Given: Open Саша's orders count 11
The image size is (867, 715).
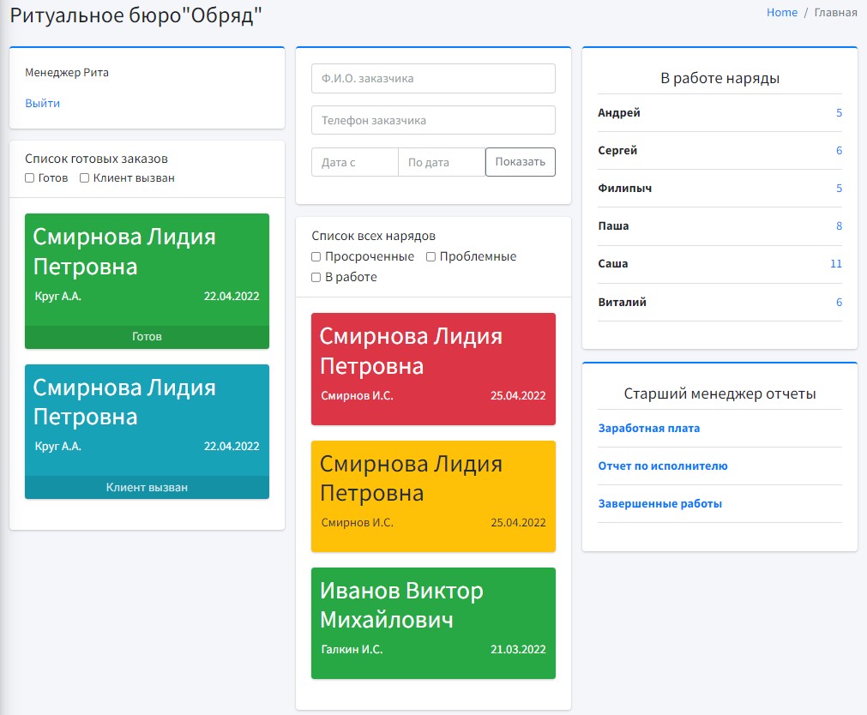Looking at the screenshot, I should point(836,264).
